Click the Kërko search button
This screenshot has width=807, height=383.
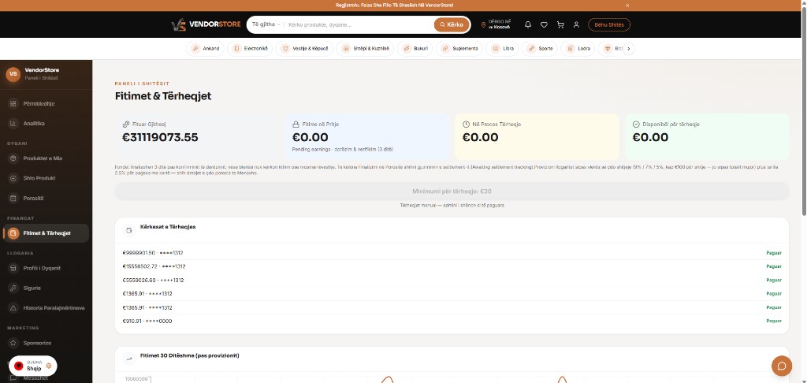[x=452, y=24]
